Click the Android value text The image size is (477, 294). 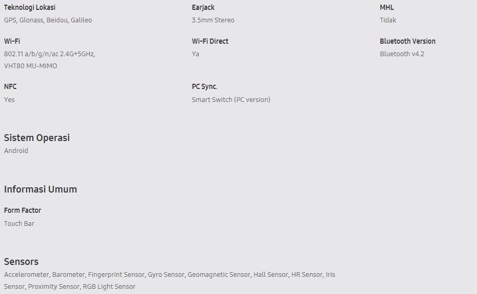pyautogui.click(x=16, y=151)
